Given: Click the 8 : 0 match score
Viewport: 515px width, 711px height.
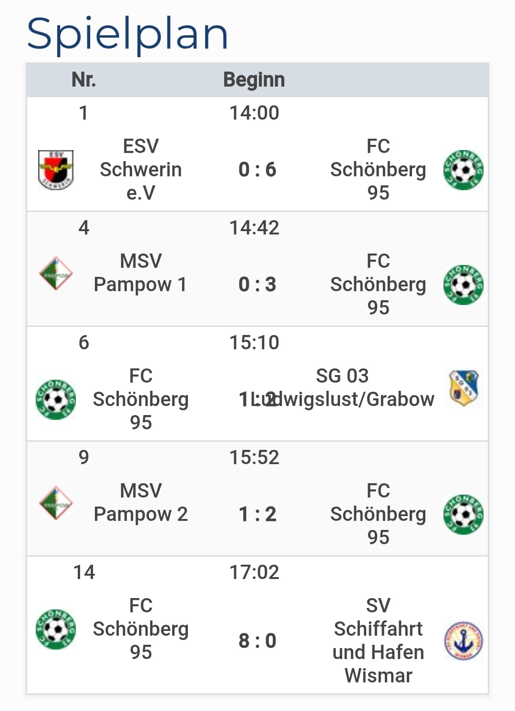Looking at the screenshot, I should (257, 641).
